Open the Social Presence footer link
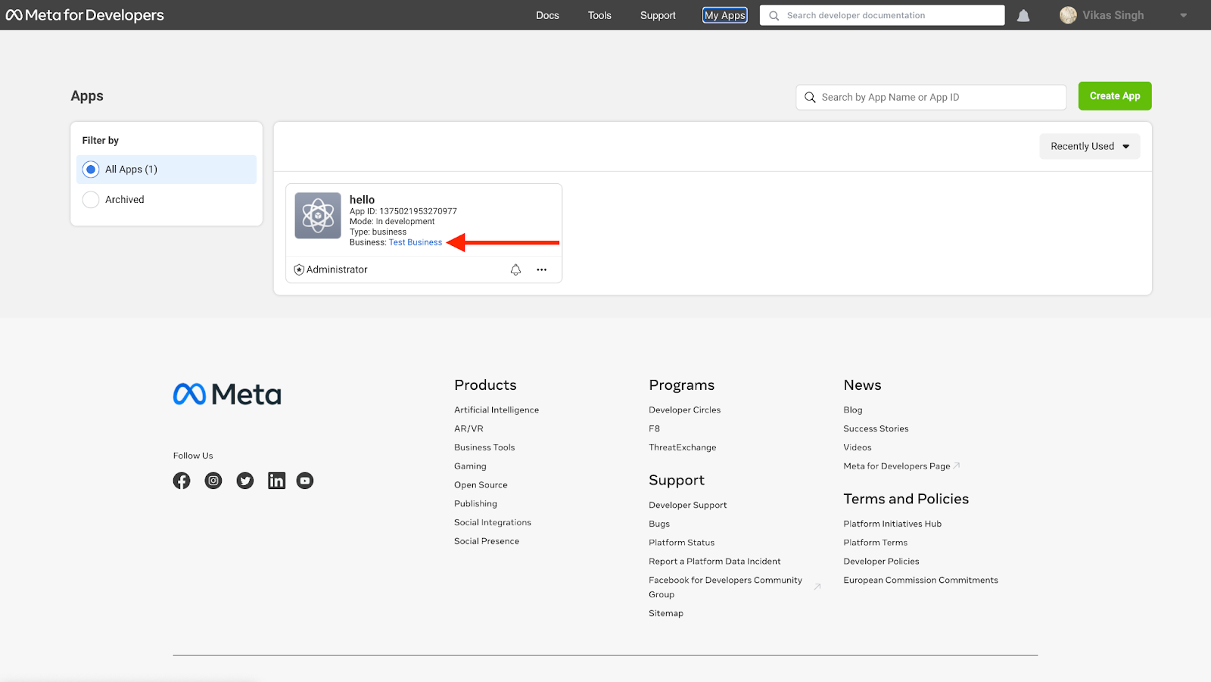This screenshot has width=1211, height=682. coord(487,541)
